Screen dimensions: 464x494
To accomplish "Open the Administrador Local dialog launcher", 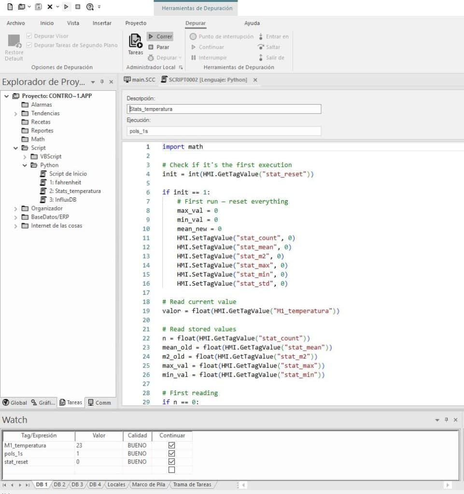I will [x=181, y=68].
